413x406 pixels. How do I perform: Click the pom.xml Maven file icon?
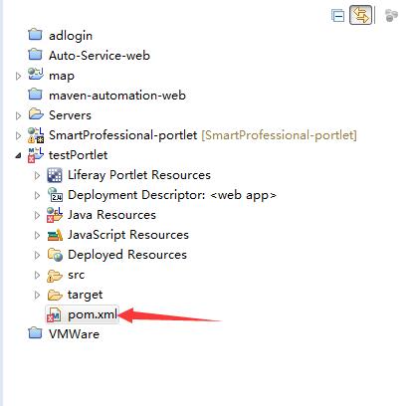[54, 314]
